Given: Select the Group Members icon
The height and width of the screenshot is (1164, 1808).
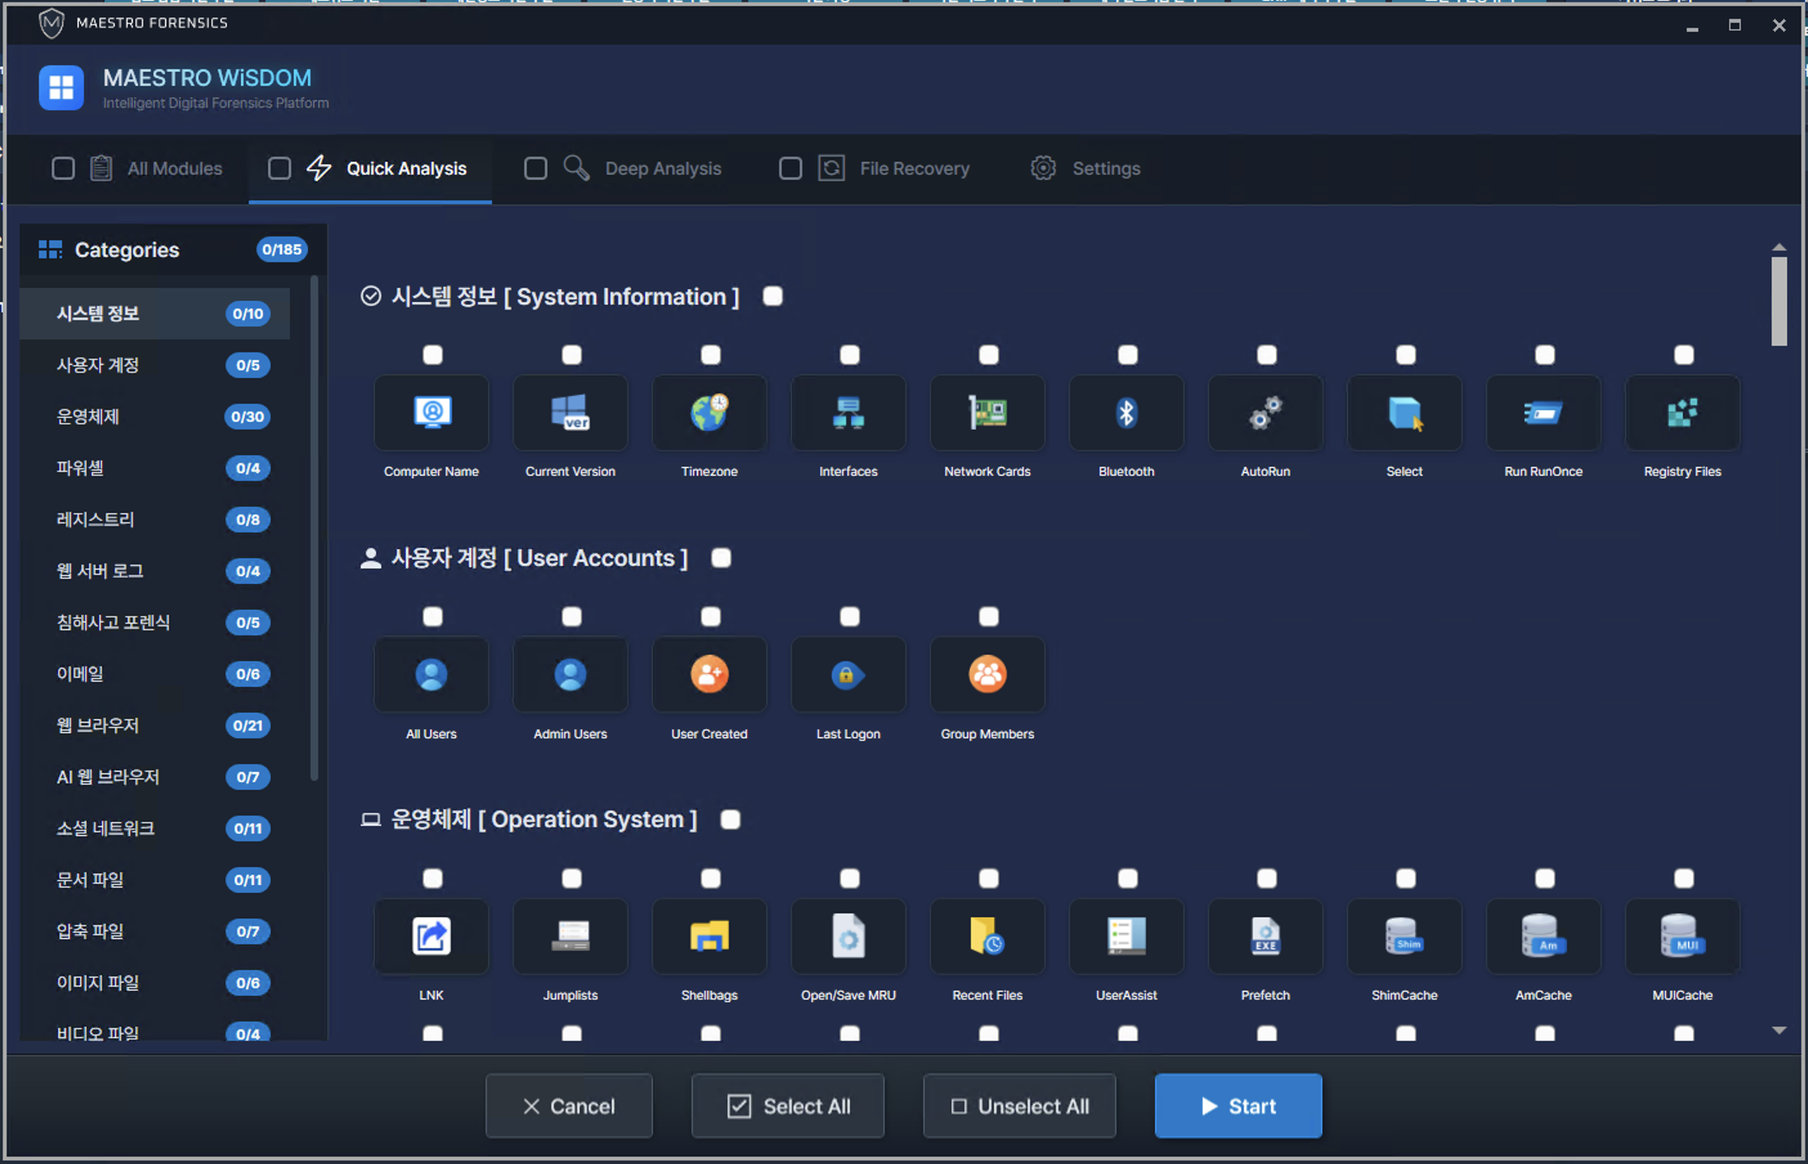Looking at the screenshot, I should coord(987,674).
